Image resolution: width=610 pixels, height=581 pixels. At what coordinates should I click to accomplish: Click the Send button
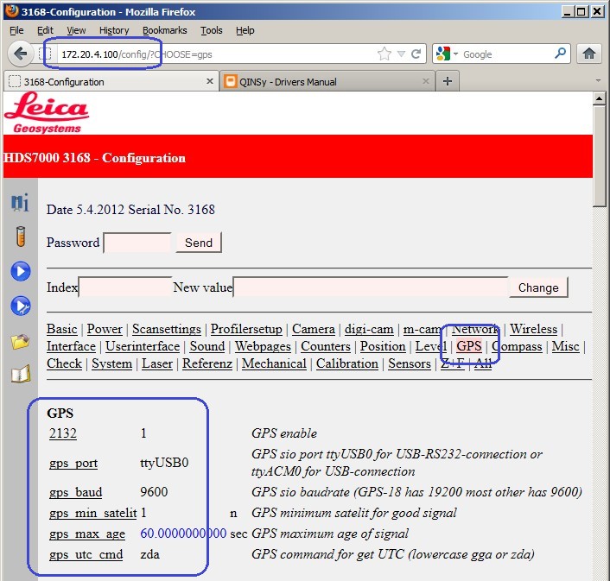(x=199, y=243)
